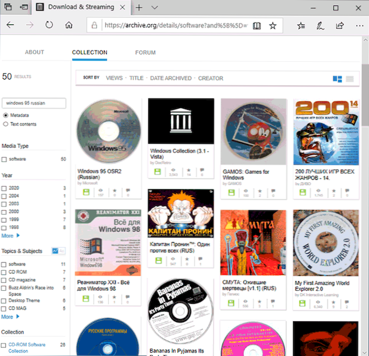Open the Windows 95 CD thumbnail
Viewport: 369px width, 356px height.
[109, 131]
